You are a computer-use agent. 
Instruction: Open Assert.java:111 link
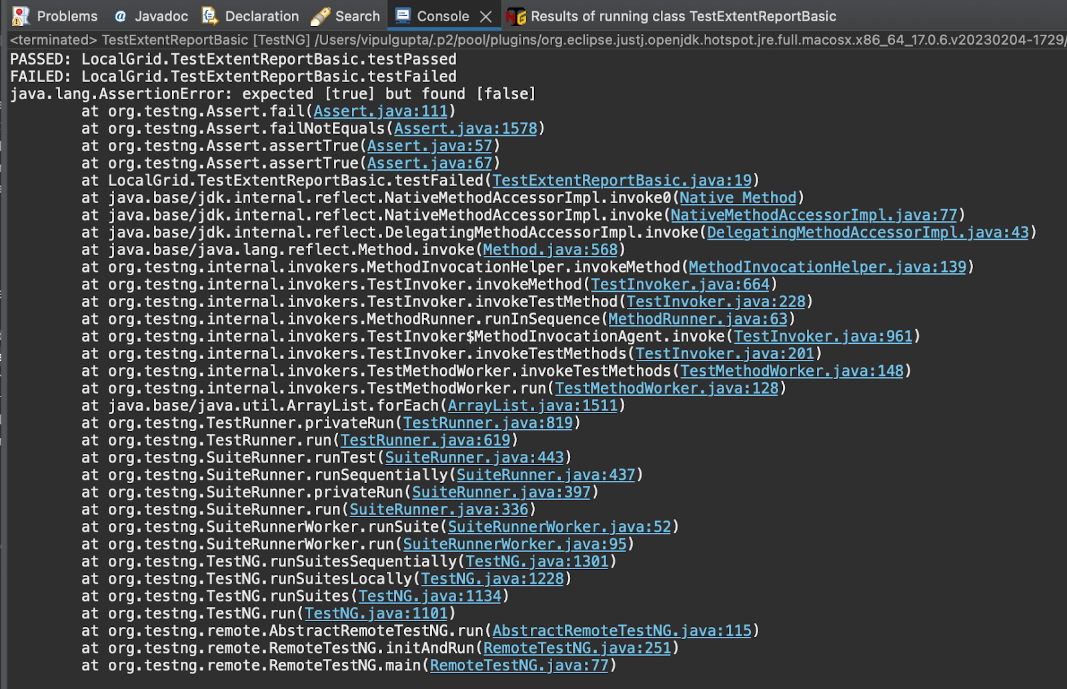(x=379, y=111)
